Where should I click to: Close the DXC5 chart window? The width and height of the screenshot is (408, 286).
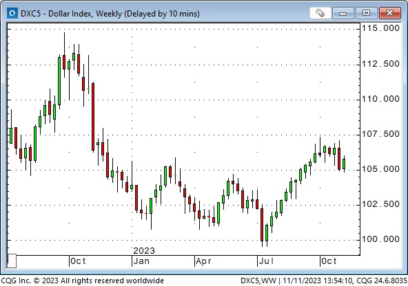point(389,13)
